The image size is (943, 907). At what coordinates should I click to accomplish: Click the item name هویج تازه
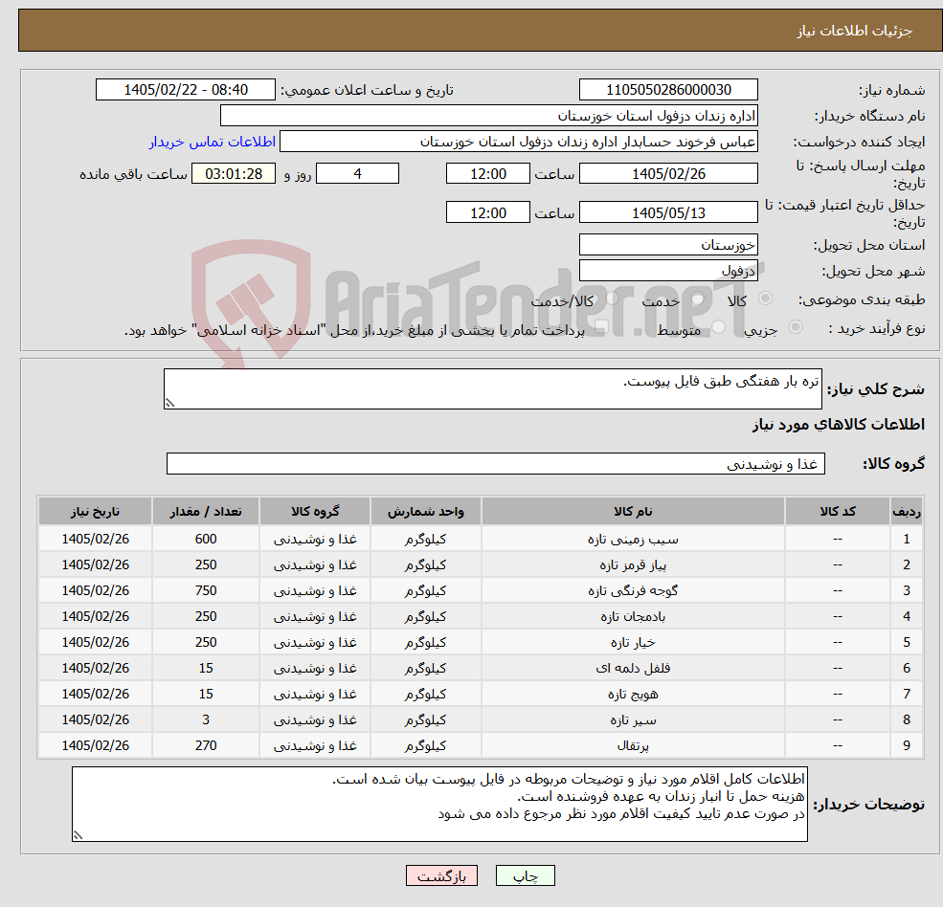coord(633,695)
